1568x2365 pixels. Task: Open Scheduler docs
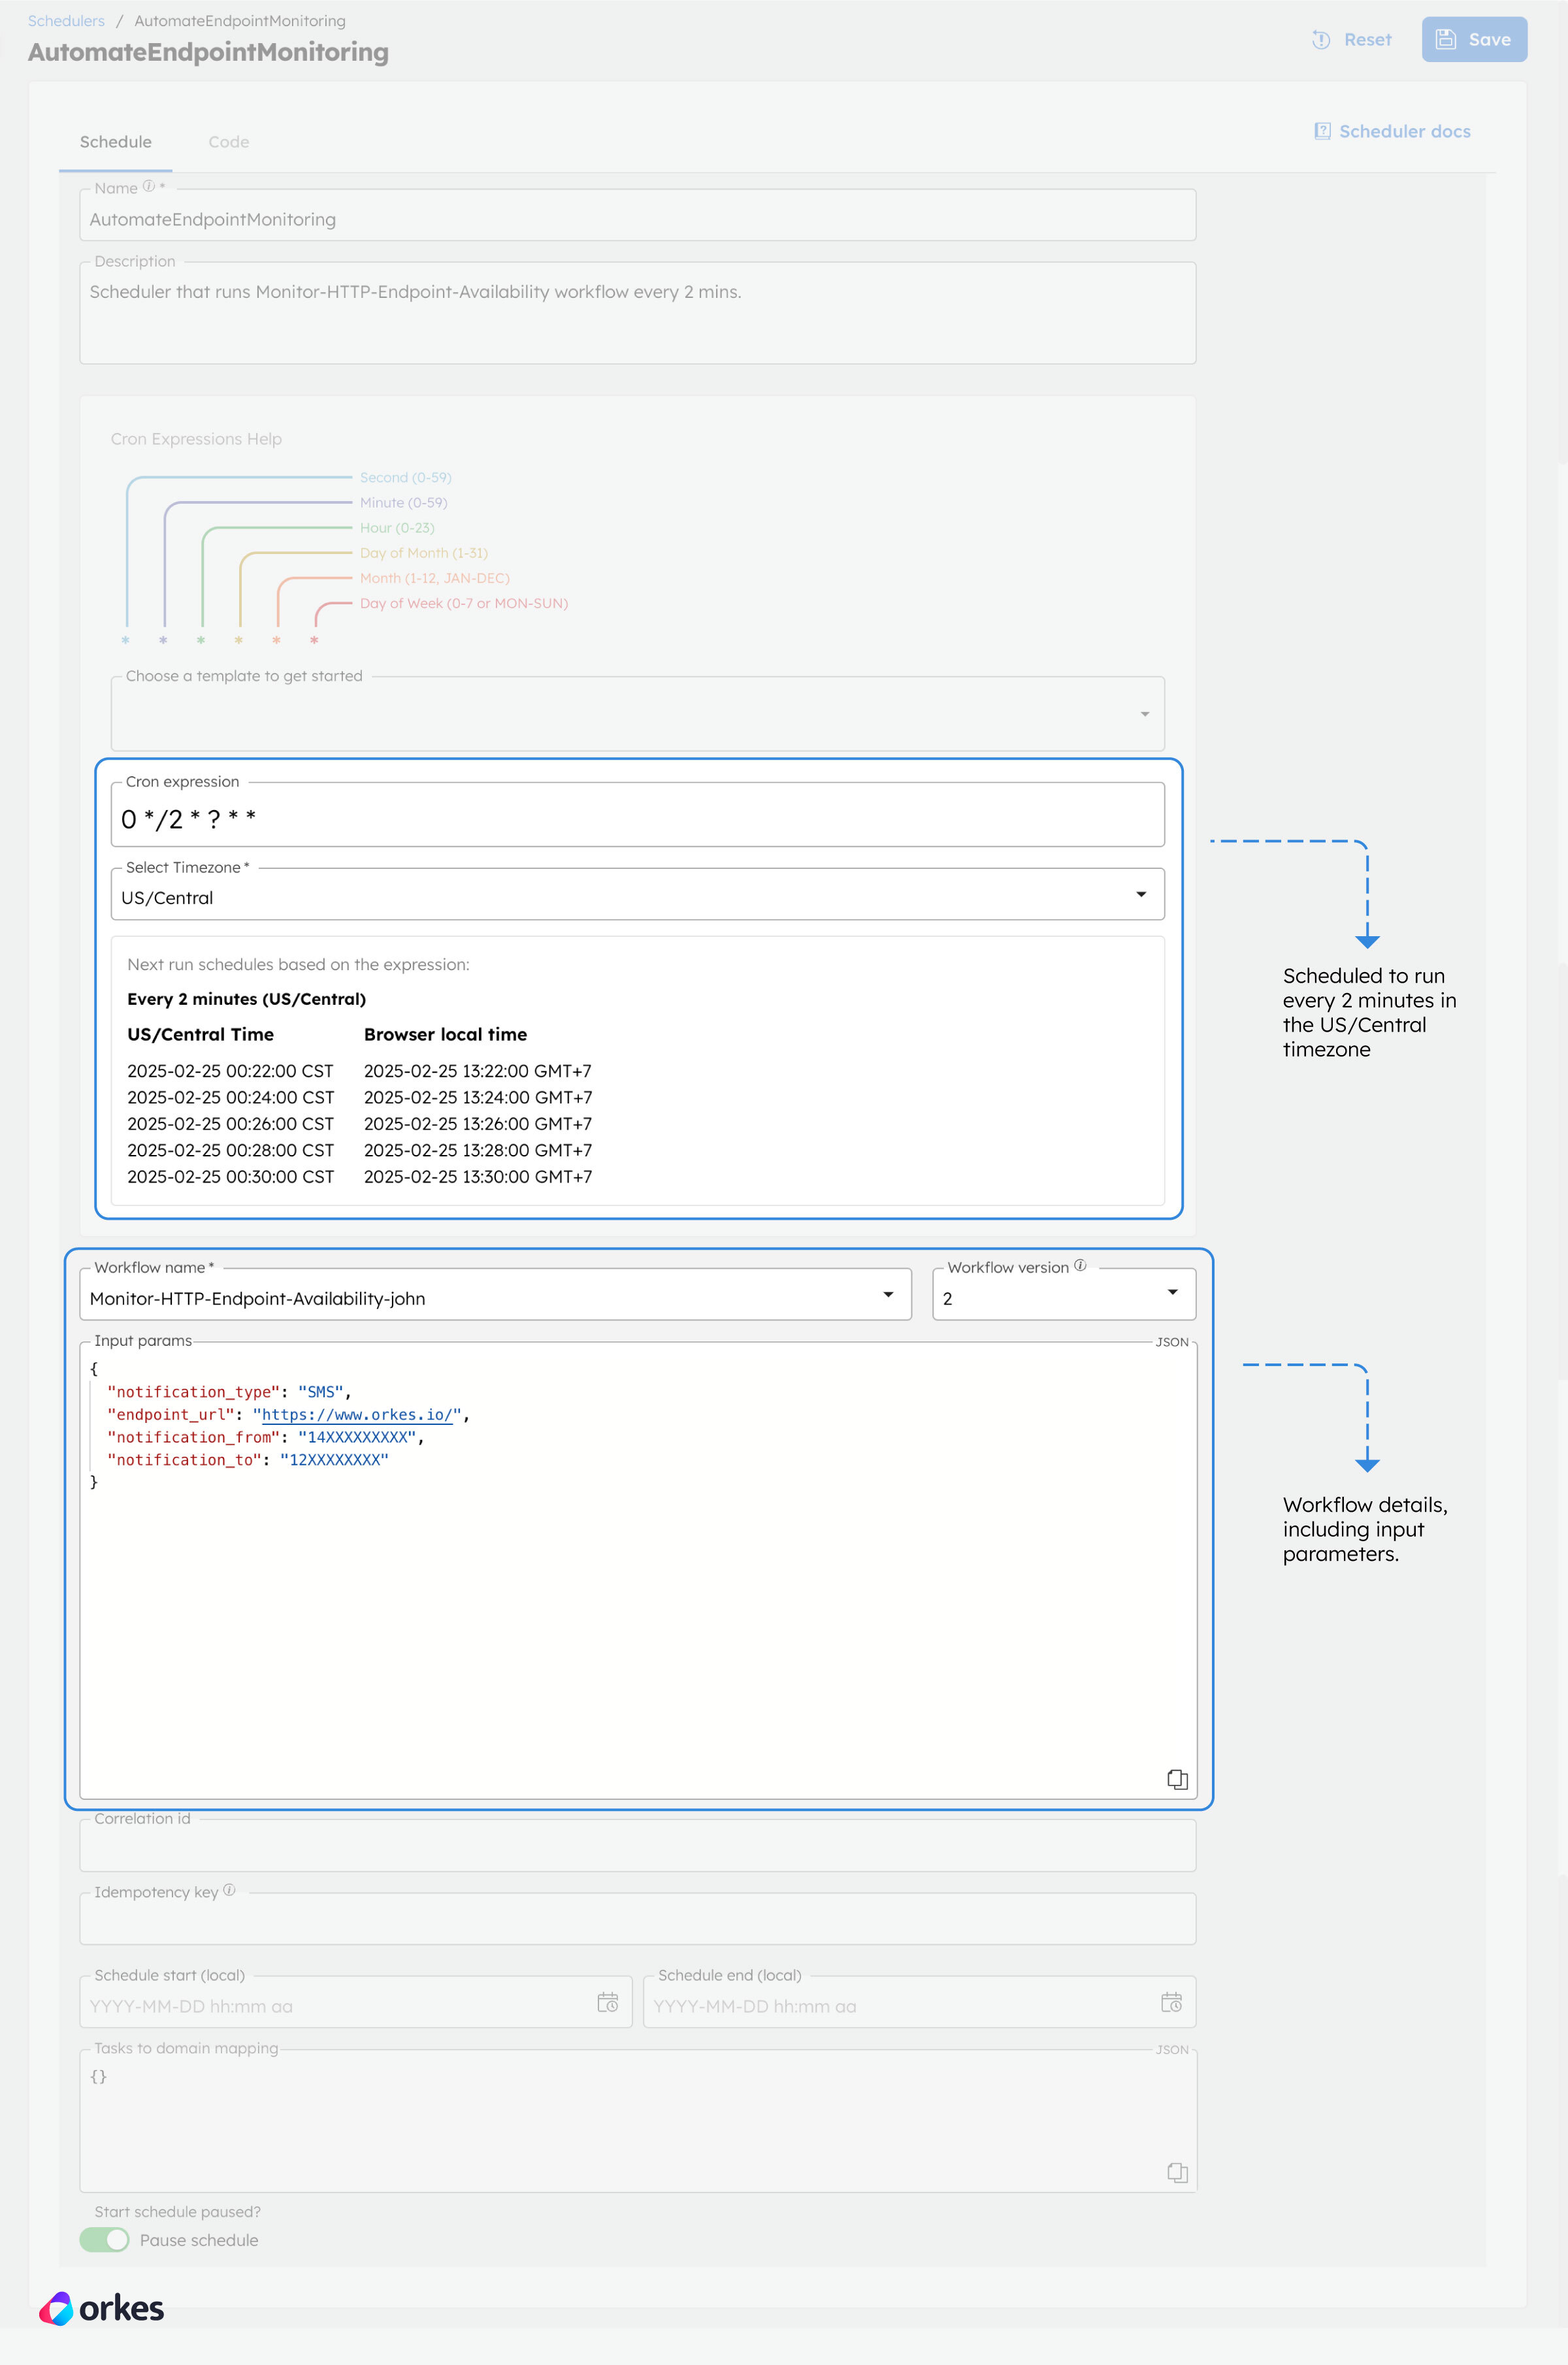pos(1392,131)
